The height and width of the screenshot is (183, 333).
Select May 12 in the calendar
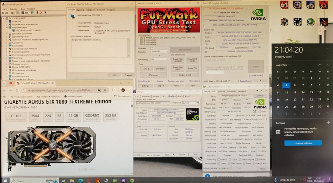(286, 92)
